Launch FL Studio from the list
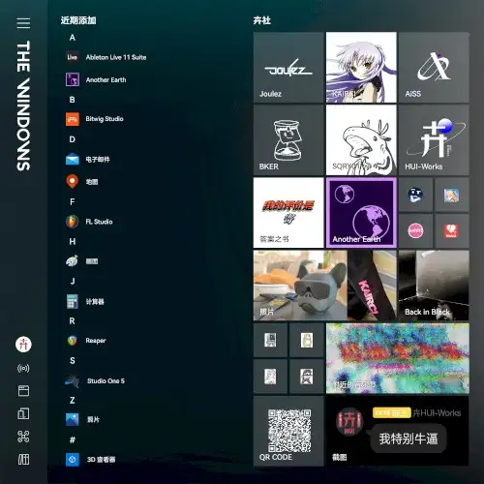This screenshot has height=484, width=484. pyautogui.click(x=89, y=222)
